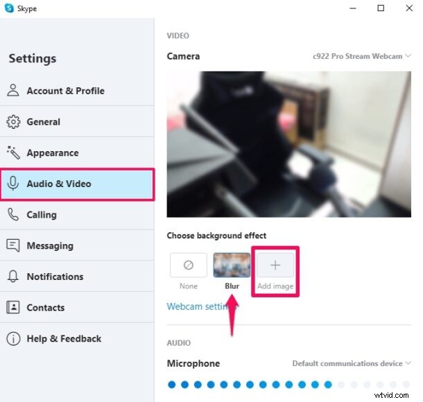The width and height of the screenshot is (423, 402).
Task: Open Contacts settings section
Action: click(77, 307)
